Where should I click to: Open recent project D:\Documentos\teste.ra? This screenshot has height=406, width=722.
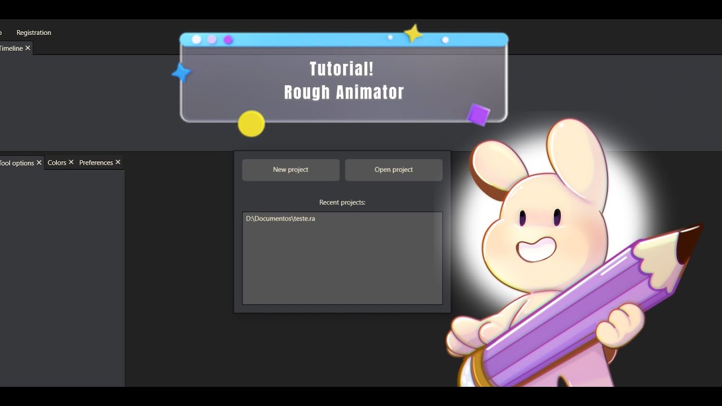click(x=280, y=218)
